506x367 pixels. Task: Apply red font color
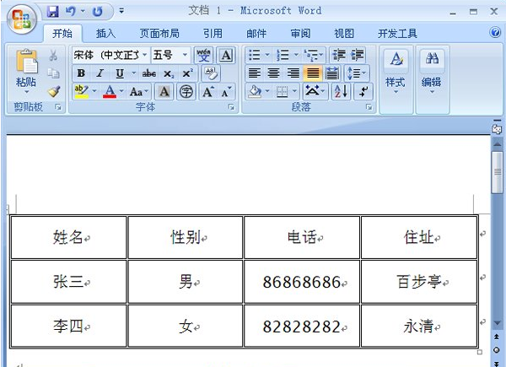click(110, 92)
